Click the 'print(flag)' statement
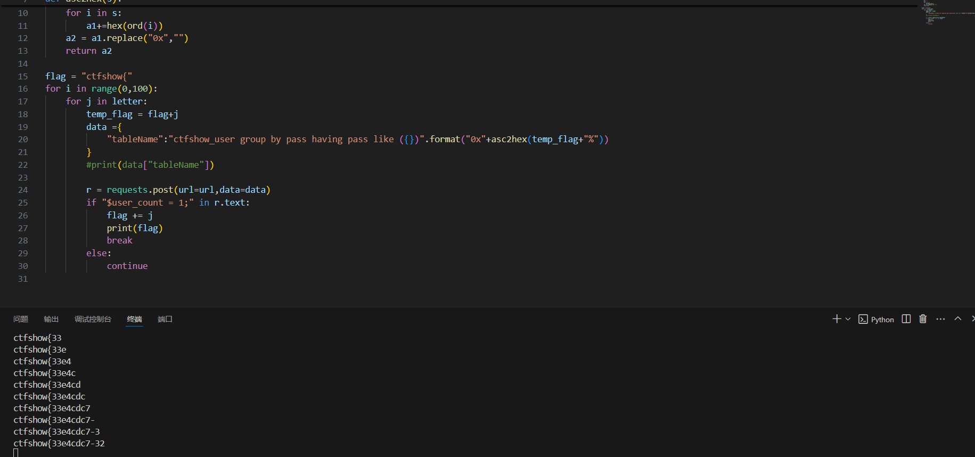The height and width of the screenshot is (457, 975). 135,228
